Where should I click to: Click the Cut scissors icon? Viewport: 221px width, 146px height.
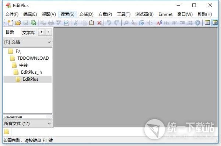(x=76, y=22)
